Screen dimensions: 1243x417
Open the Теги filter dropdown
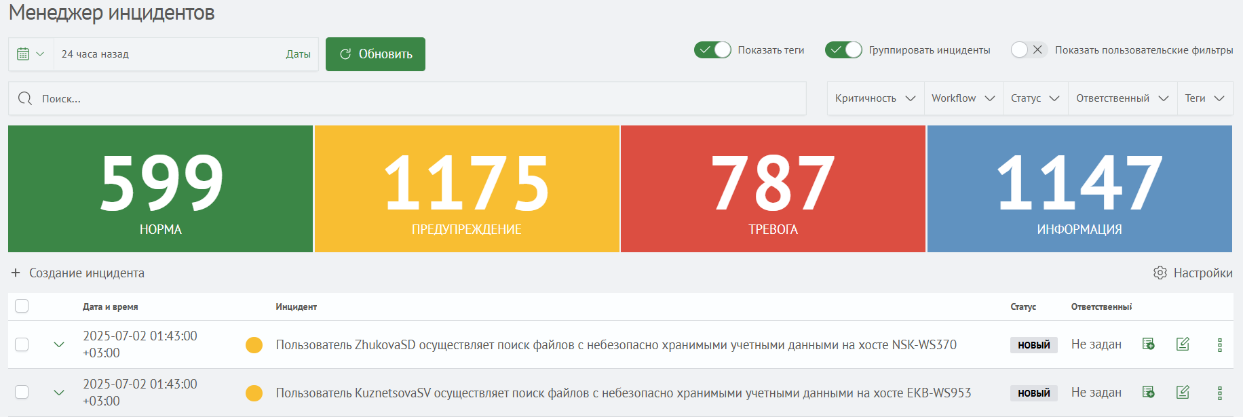pyautogui.click(x=1205, y=98)
